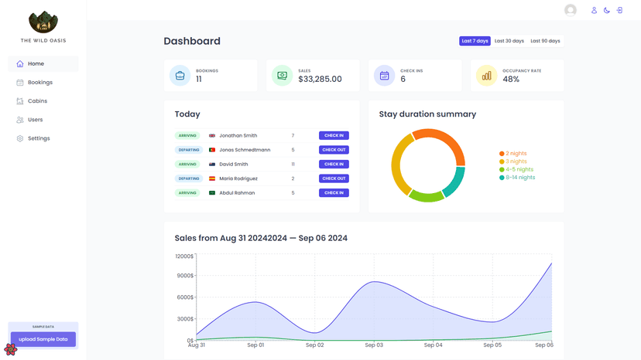
Task: Click the upload Sample Data button
Action: pyautogui.click(x=43, y=339)
